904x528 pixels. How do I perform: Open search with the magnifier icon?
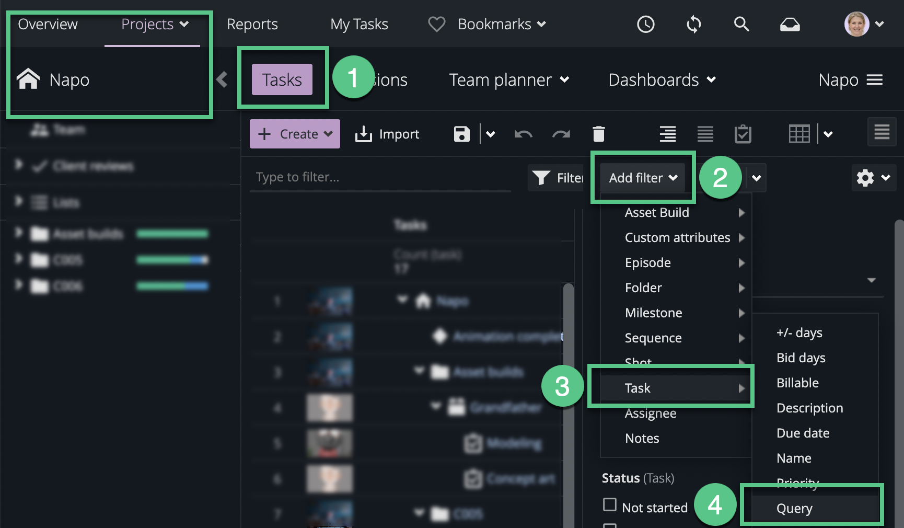[741, 24]
